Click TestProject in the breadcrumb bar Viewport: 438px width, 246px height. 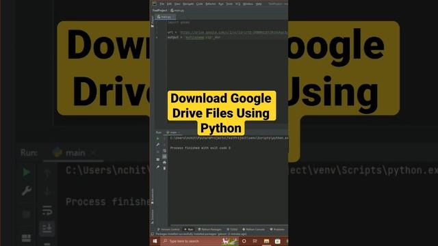tap(159, 10)
